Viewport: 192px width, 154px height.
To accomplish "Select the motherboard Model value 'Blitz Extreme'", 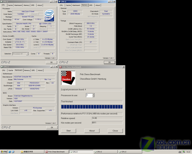I will (27, 79).
